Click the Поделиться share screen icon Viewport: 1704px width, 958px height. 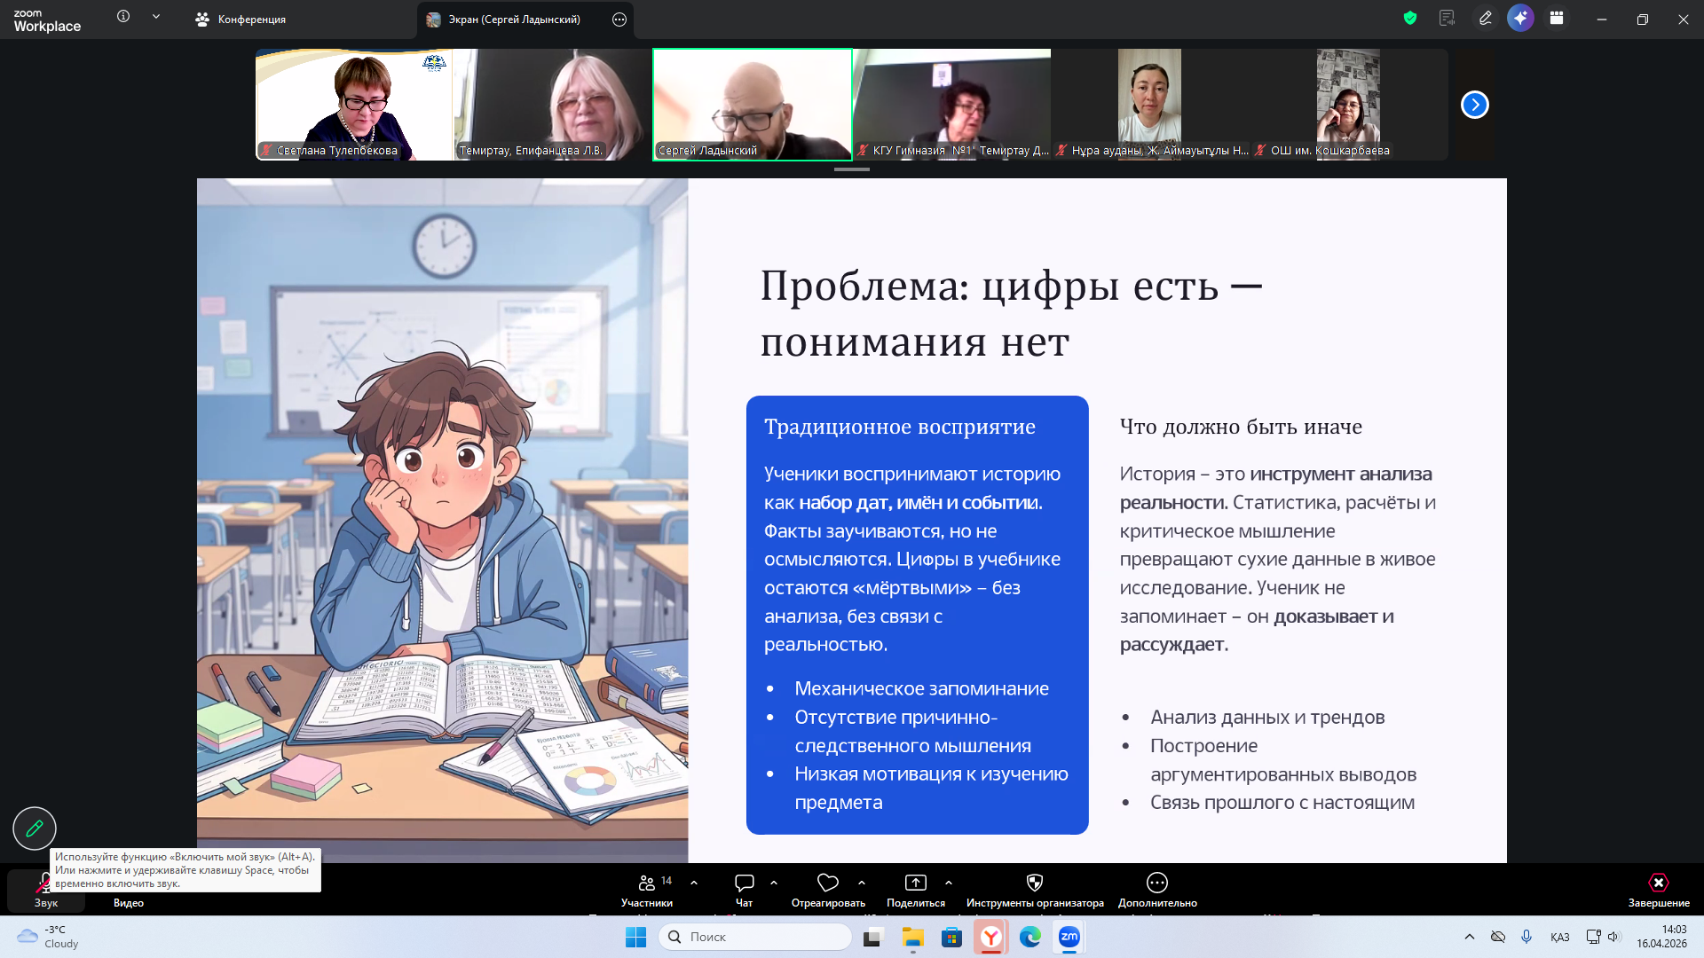point(915,883)
